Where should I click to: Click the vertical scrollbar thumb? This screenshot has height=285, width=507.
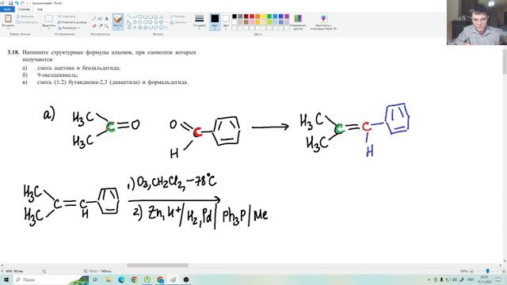click(505, 62)
